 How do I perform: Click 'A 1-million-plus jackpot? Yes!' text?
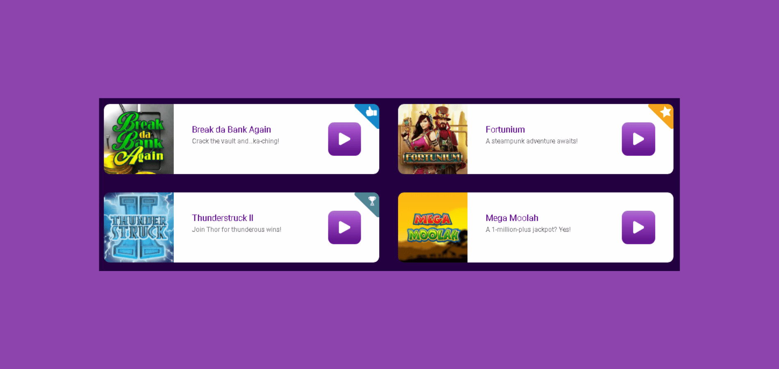528,230
